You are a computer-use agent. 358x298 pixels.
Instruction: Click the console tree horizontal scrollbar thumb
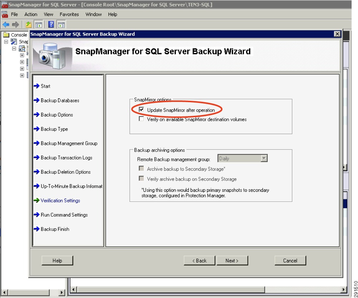(x=29, y=292)
